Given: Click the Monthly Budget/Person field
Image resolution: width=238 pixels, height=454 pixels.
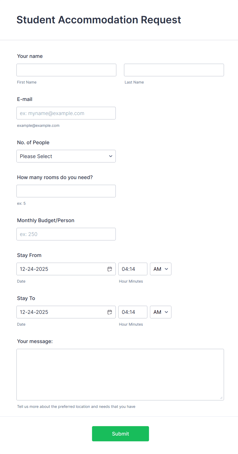Looking at the screenshot, I should click(x=66, y=234).
